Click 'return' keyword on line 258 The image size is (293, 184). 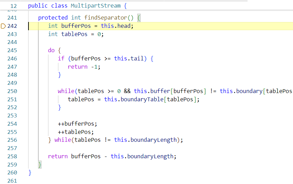coord(58,157)
